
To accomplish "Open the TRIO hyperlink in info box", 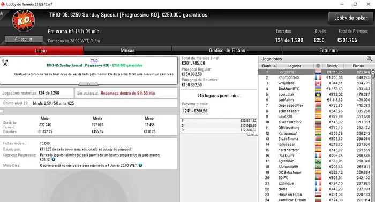I will (x=94, y=61).
